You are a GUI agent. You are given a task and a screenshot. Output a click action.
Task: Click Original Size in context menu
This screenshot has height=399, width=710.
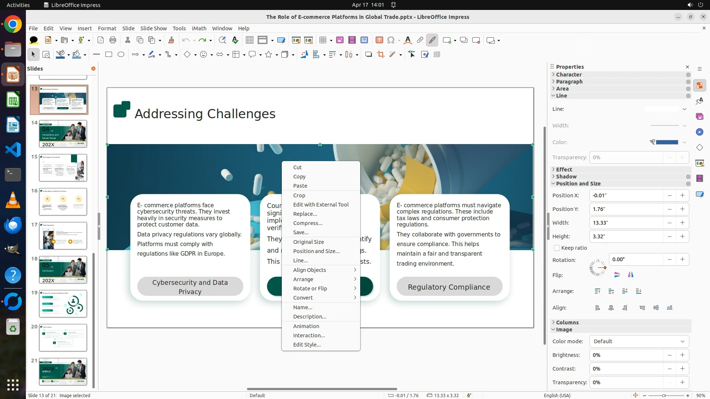308,242
